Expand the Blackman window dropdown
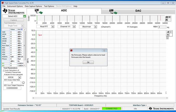176x112 pixels. click(96, 27)
